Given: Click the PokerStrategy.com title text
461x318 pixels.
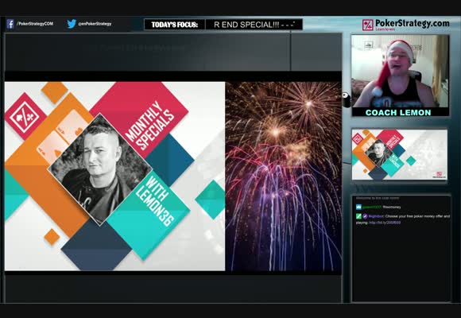Looking at the screenshot, I should 413,23.
